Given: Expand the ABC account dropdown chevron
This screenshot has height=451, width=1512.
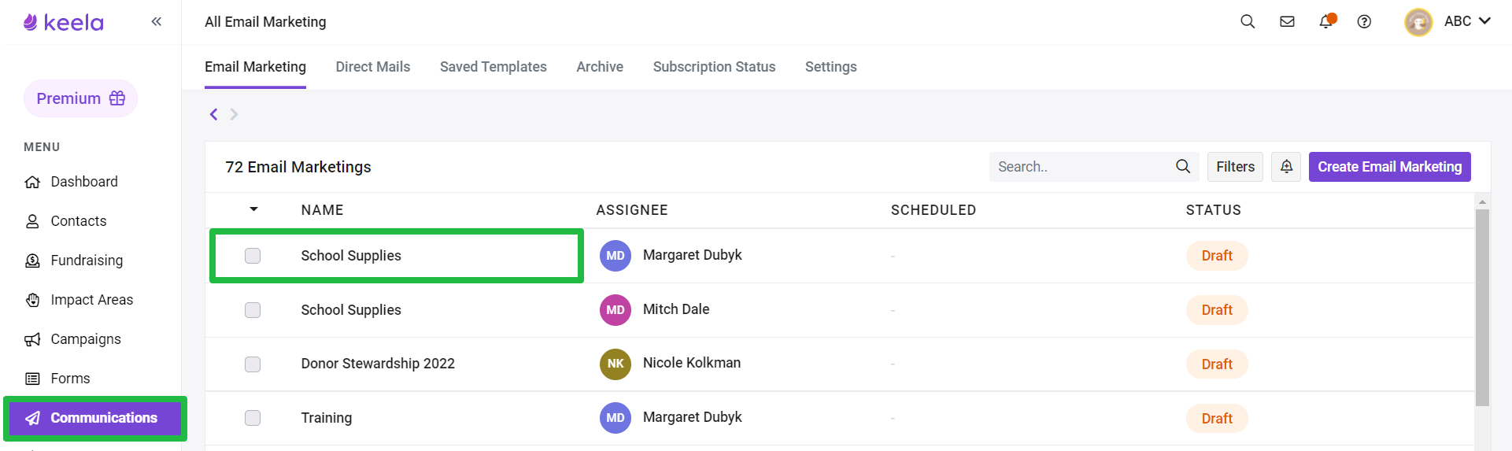Looking at the screenshot, I should click(x=1484, y=21).
